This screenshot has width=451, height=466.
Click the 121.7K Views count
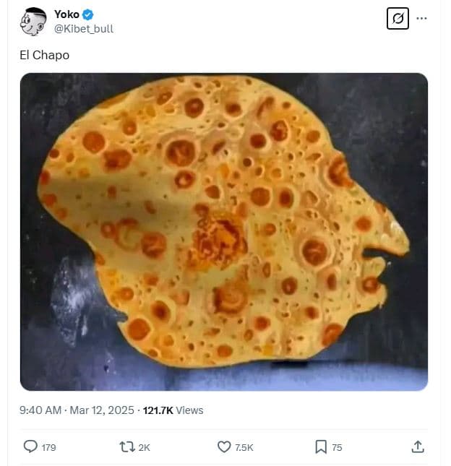click(173, 410)
